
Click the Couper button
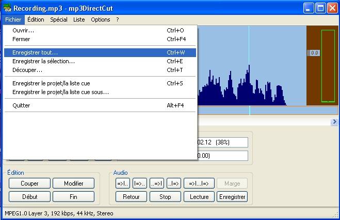pyautogui.click(x=29, y=184)
